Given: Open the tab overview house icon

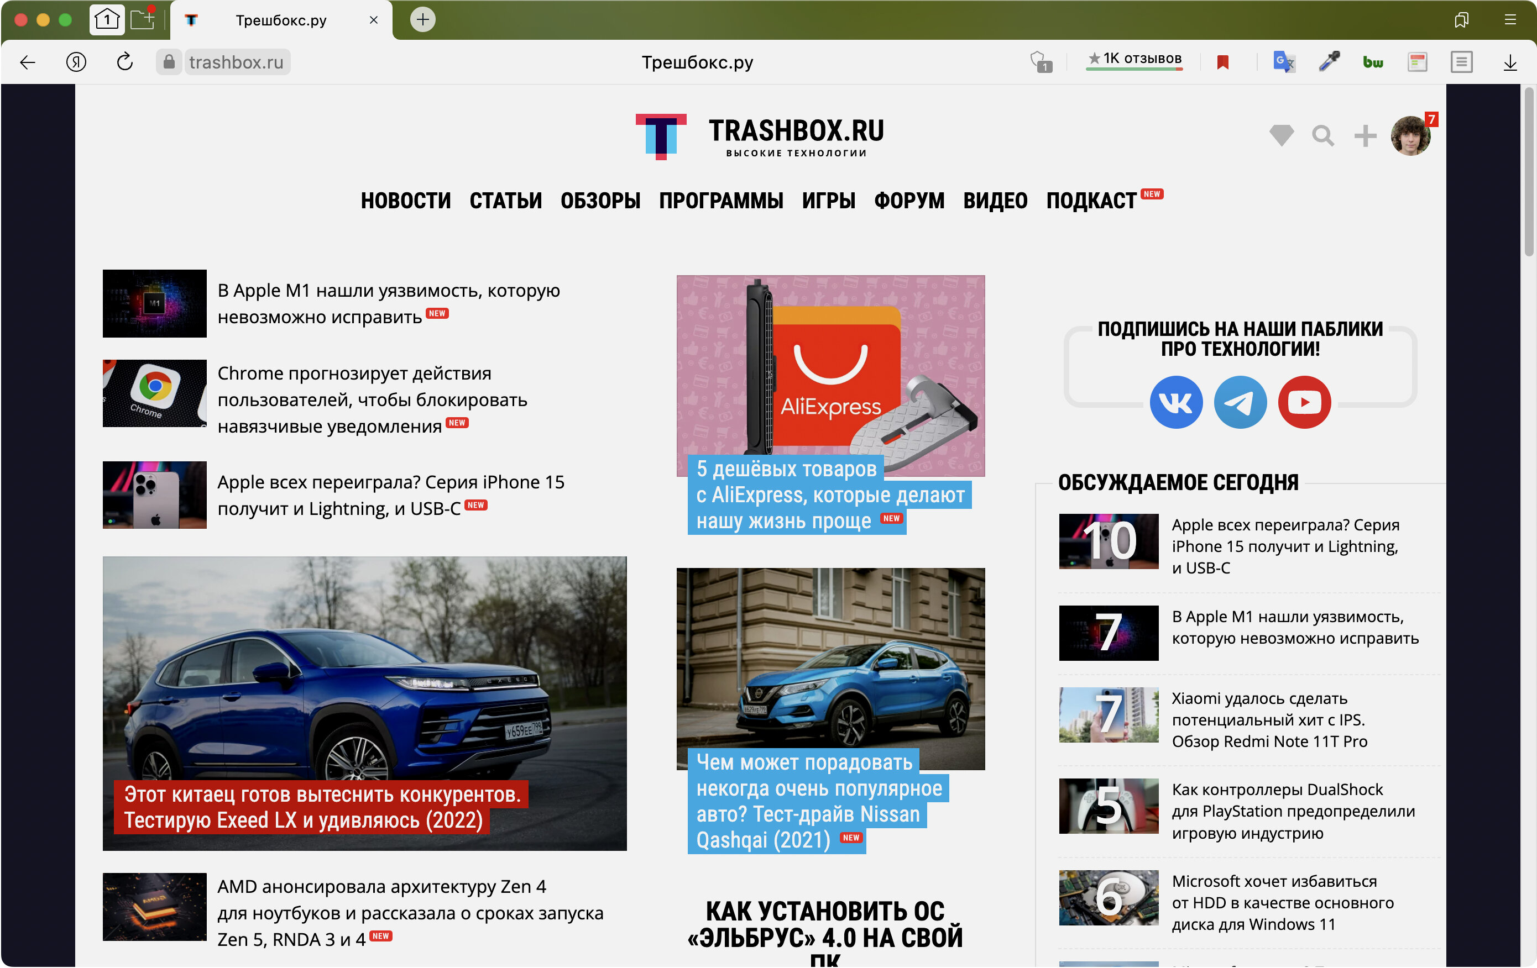Looking at the screenshot, I should click(107, 20).
